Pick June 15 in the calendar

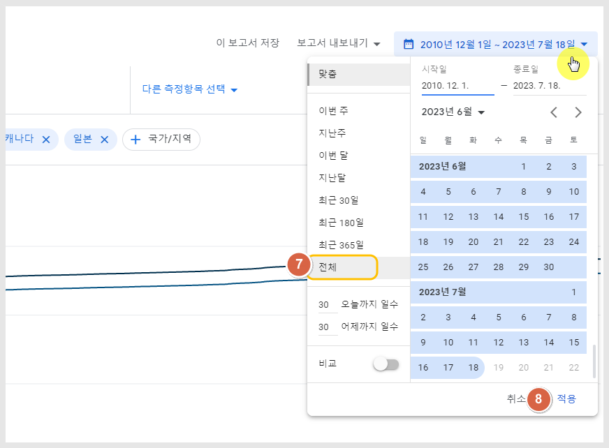coord(524,216)
